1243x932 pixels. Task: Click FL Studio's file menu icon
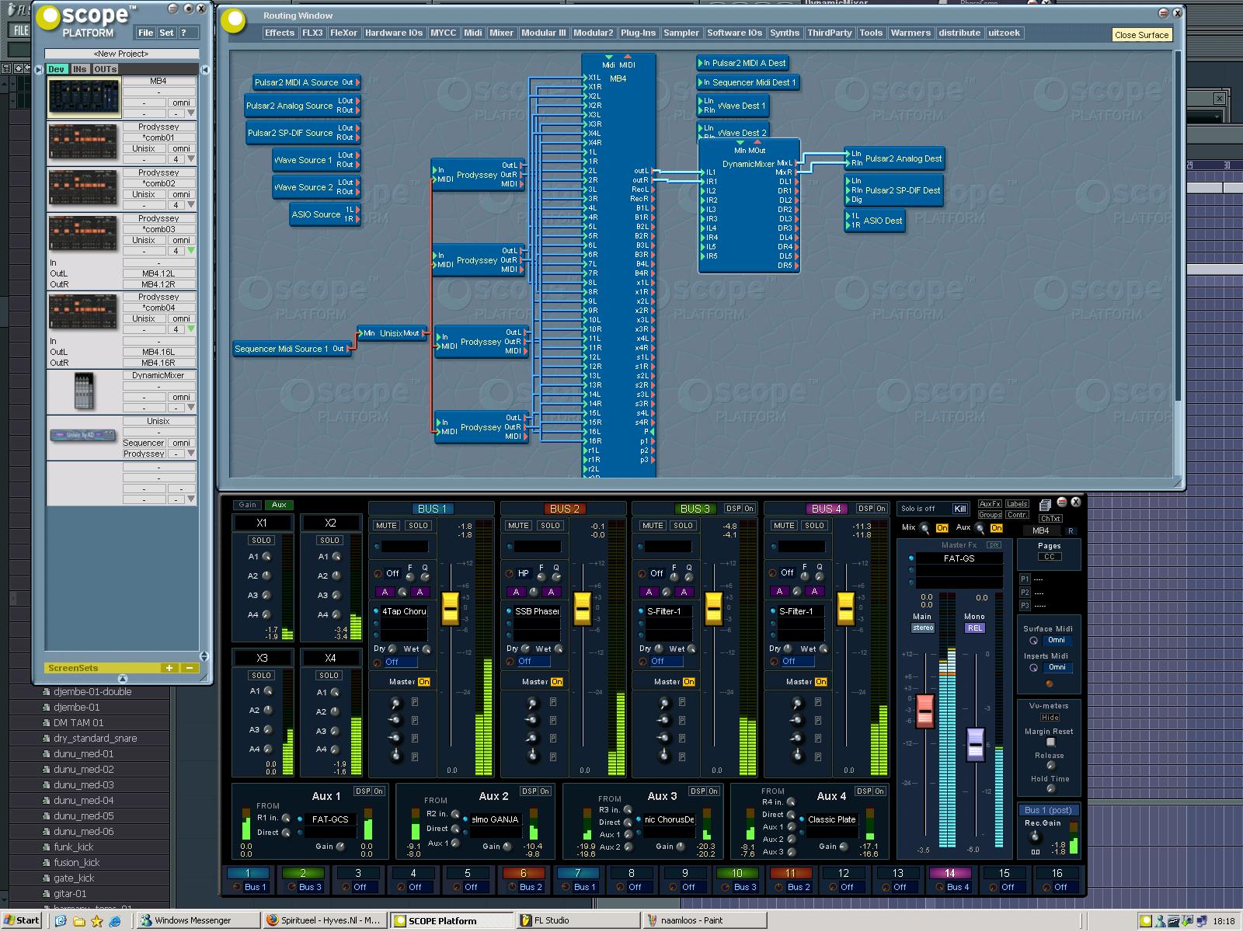20,30
